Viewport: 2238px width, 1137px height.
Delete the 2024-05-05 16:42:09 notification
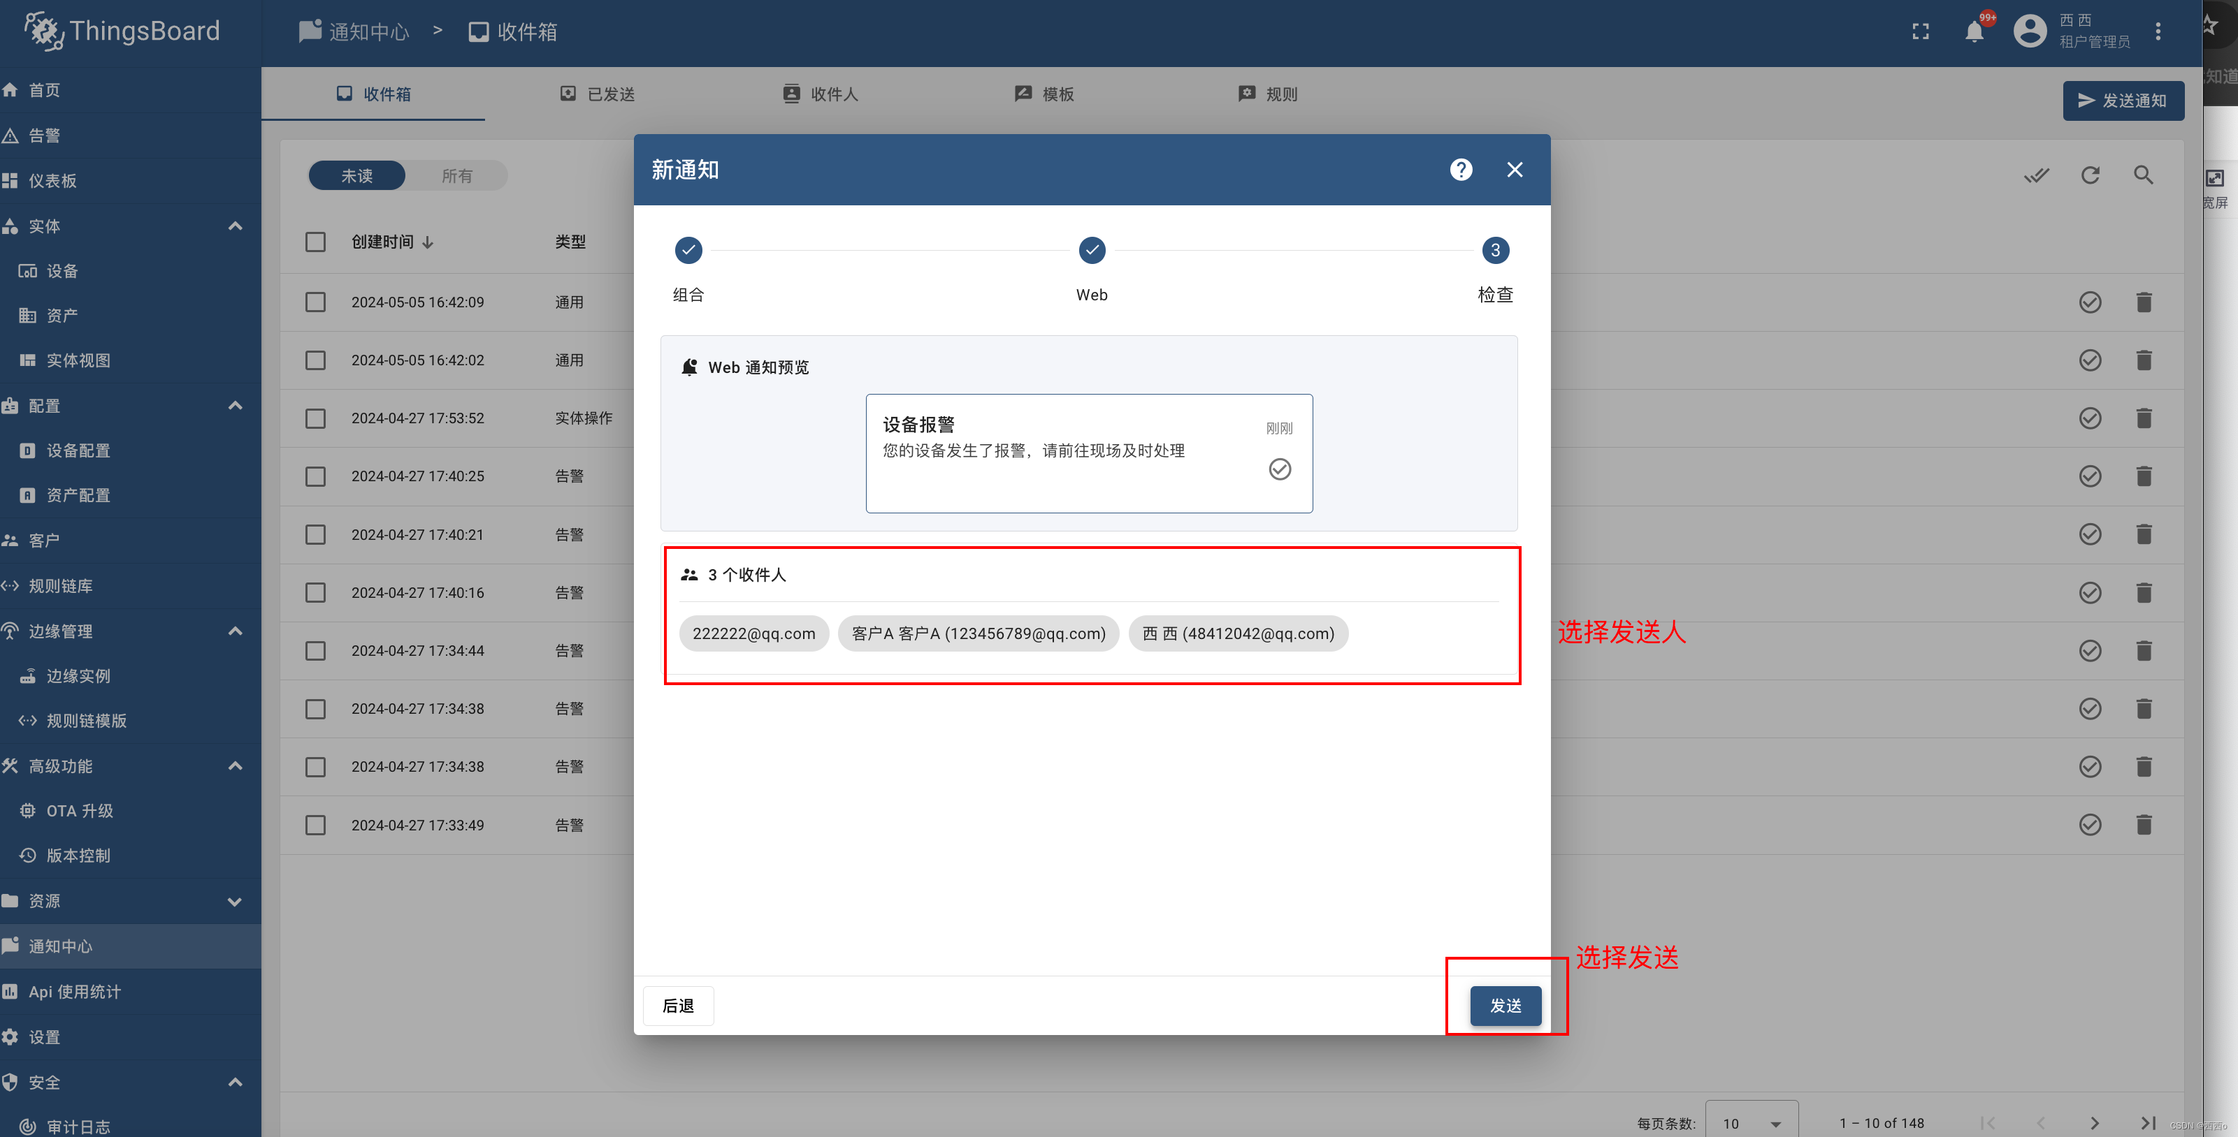pos(2144,302)
